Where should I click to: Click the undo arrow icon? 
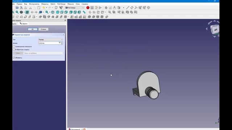coord(43,8)
